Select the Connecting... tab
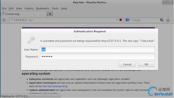The height and width of the screenshot is (98, 174). pos(24,14)
